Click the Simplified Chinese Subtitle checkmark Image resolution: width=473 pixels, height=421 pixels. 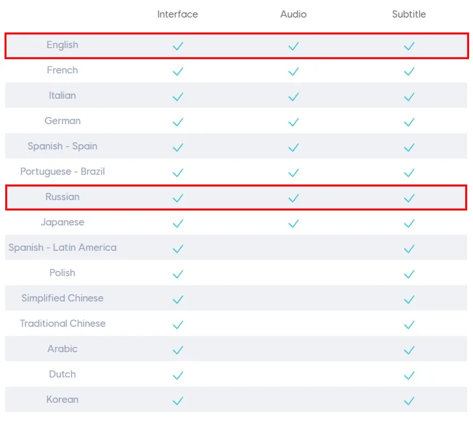[409, 300]
